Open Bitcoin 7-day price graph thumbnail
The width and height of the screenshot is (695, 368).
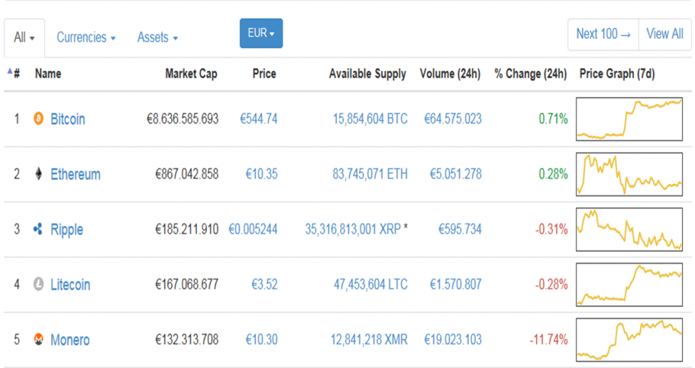point(629,119)
